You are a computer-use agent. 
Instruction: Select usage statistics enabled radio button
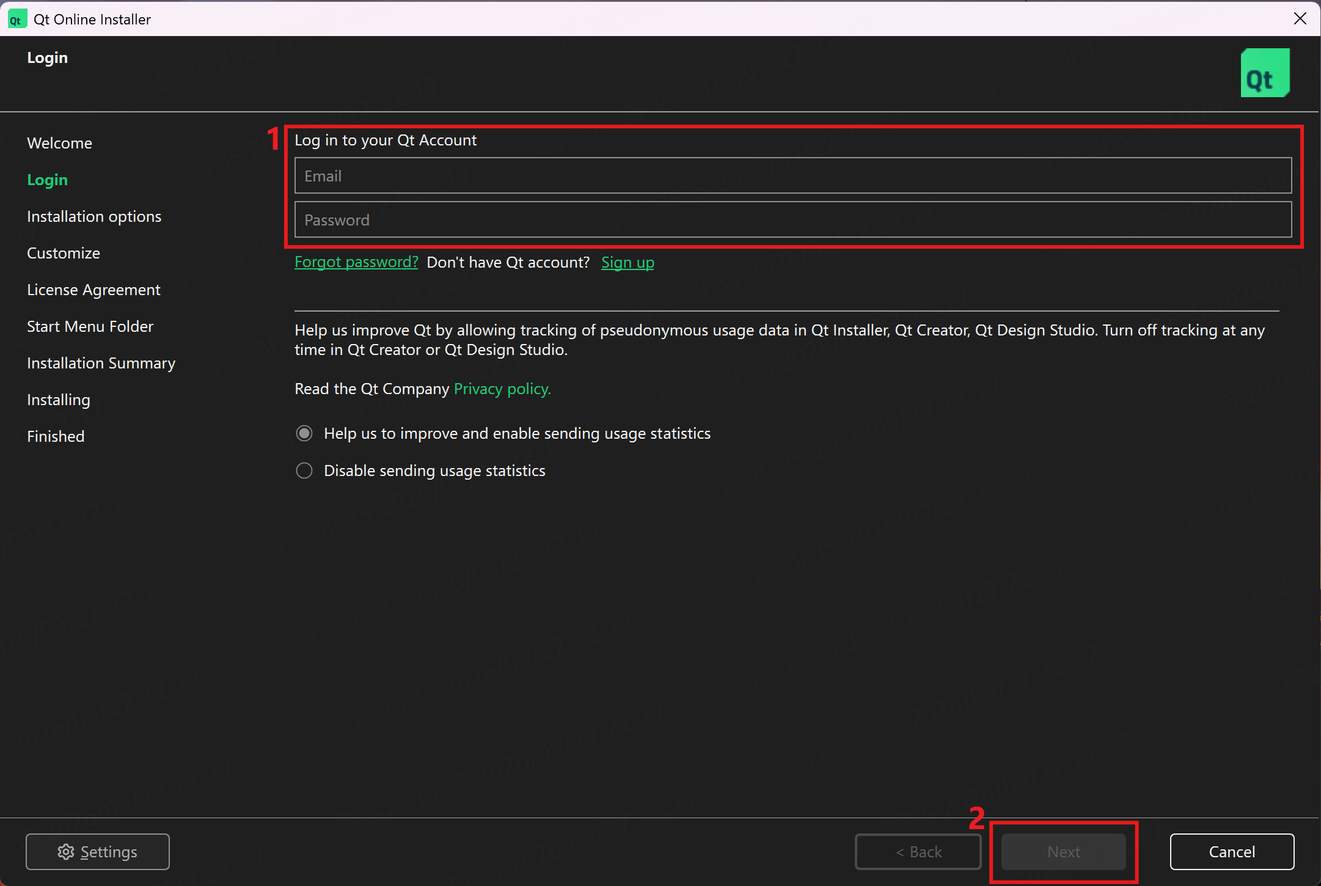(304, 433)
